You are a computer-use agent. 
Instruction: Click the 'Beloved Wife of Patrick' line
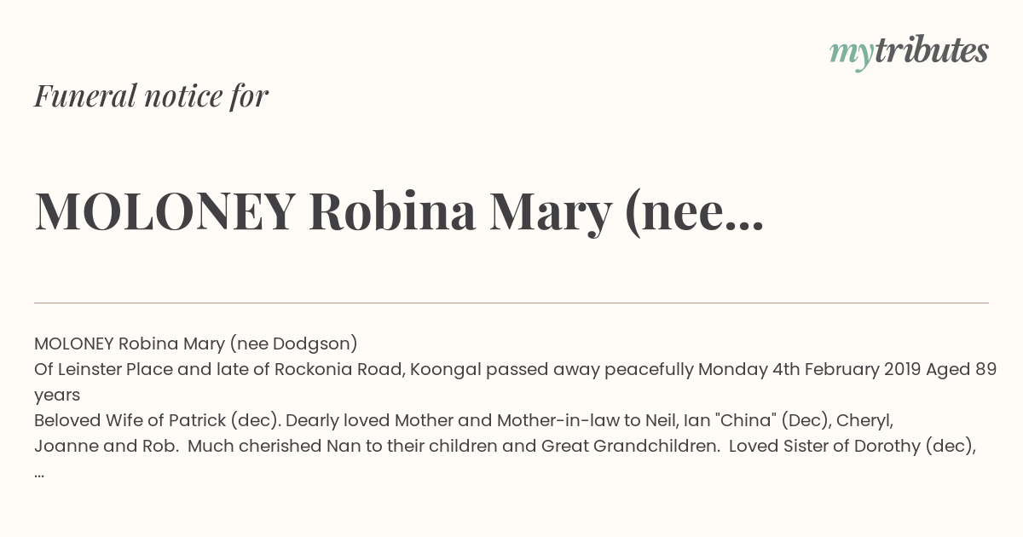click(x=464, y=420)
